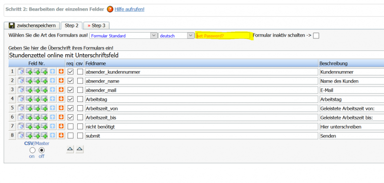Click the refresh icon for Arbeitszeit_bis row
The height and width of the screenshot is (183, 384).
(21, 117)
